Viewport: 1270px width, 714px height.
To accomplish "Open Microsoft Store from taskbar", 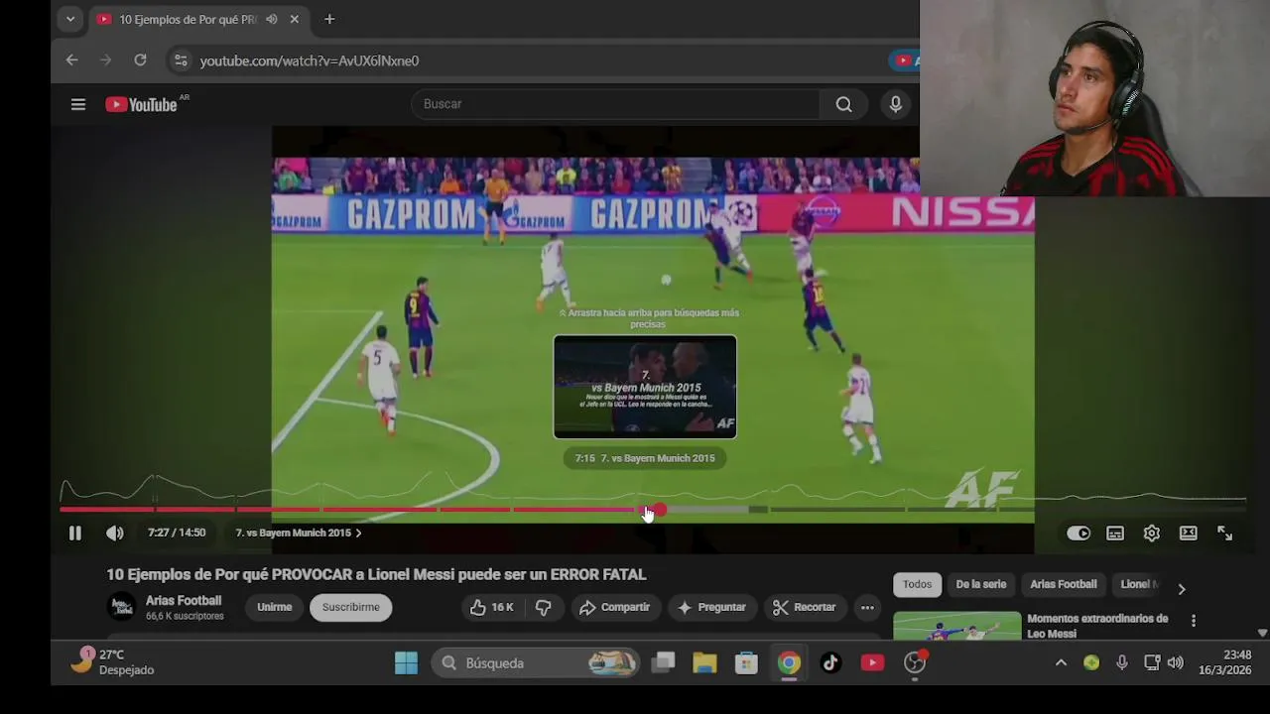I will tap(746, 663).
